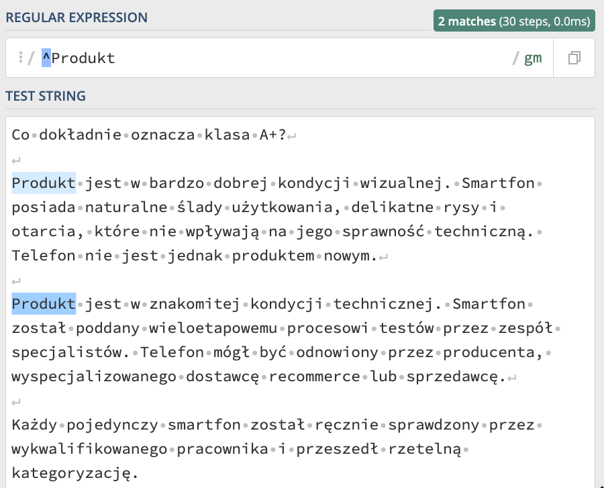Select the REGULAR EXPRESSION section header
The image size is (604, 488).
click(77, 17)
